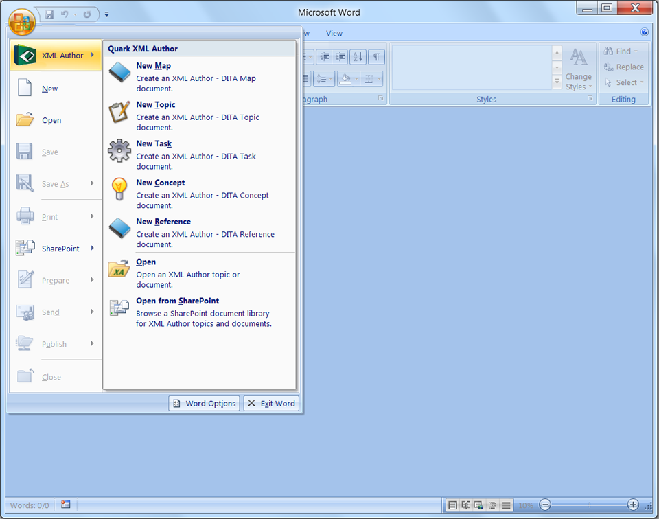Switch to Print Layout view
This screenshot has height=519, width=659.
pos(452,505)
